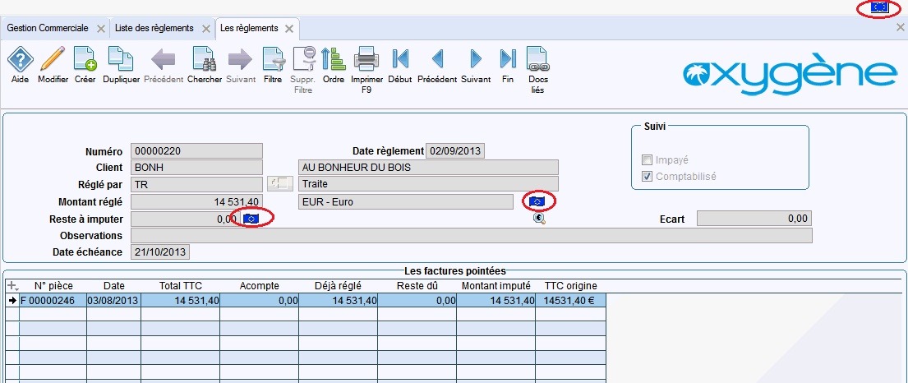Click the TTC origine column header

(x=571, y=286)
